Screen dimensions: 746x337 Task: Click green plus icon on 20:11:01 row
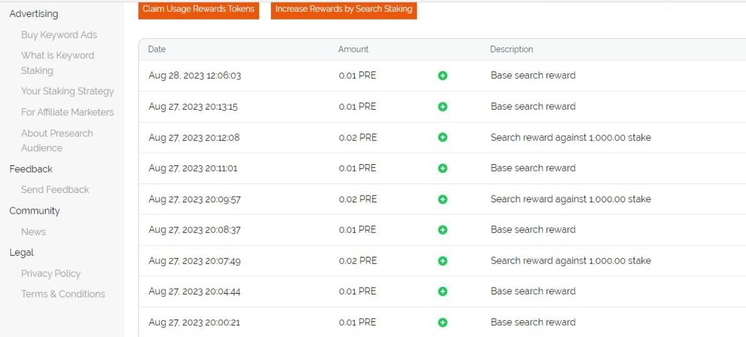[x=442, y=168]
